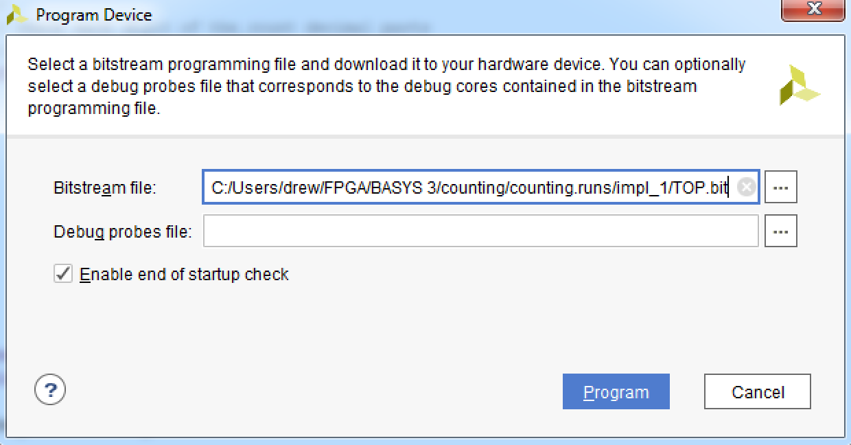
Task: Browse for a bitstream file with the ellipsis button
Action: pyautogui.click(x=781, y=187)
